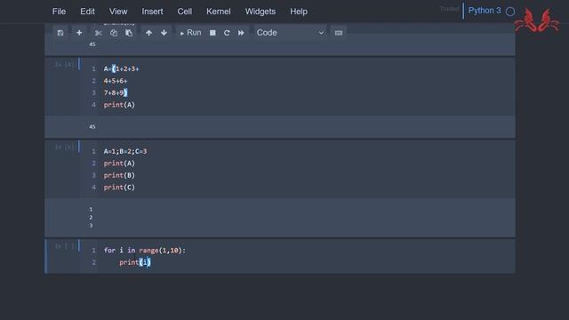This screenshot has height=320, width=569.
Task: Paste cells below with the clipboard icon
Action: [129, 33]
